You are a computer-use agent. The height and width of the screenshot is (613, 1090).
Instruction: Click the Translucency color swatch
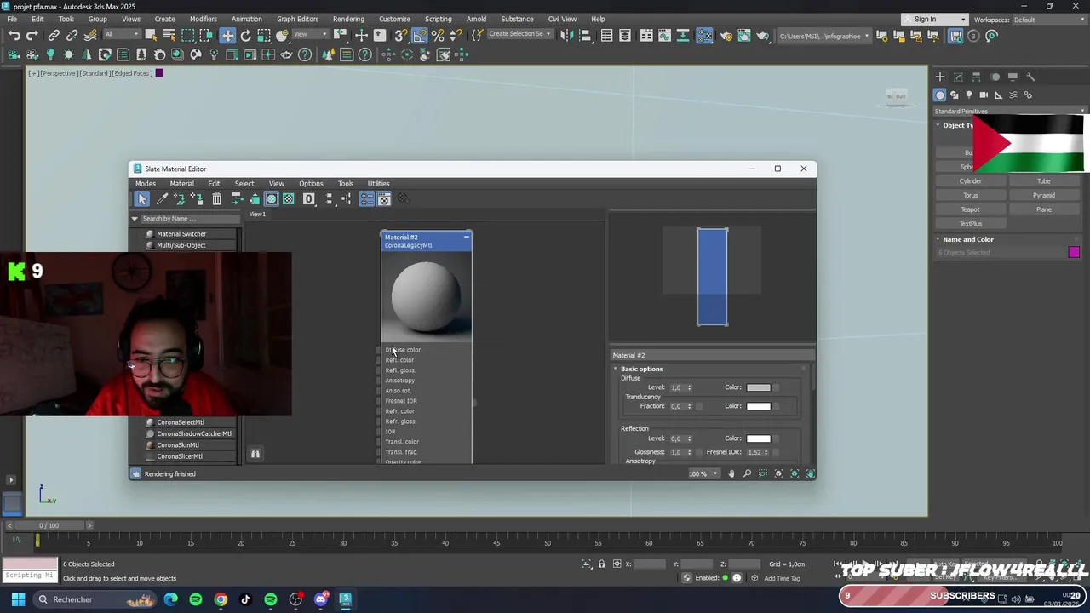759,407
